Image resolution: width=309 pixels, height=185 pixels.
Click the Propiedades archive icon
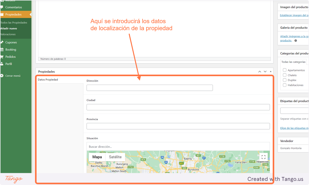[2, 14]
